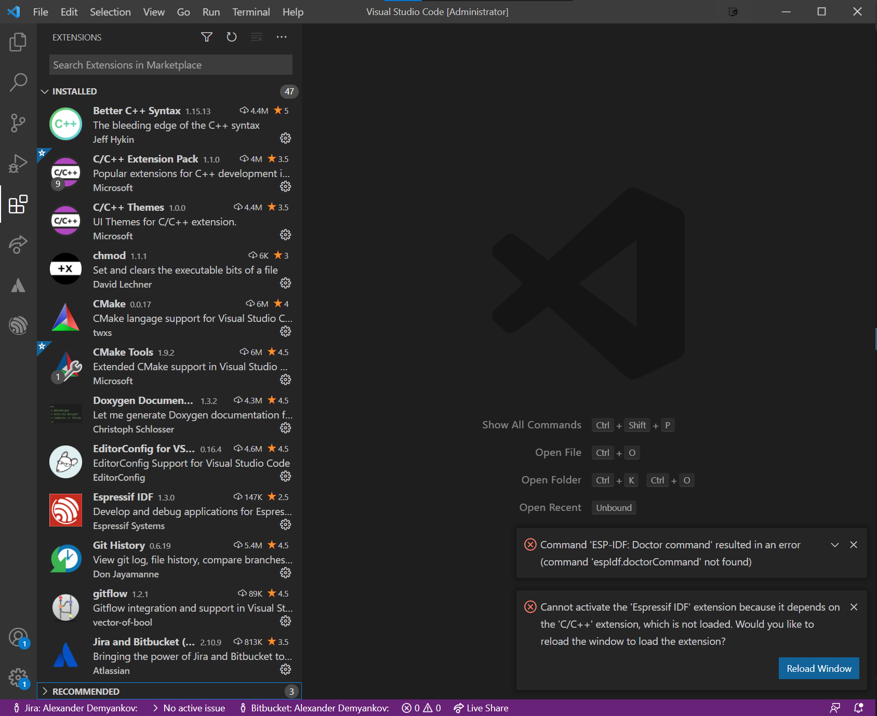This screenshot has height=716, width=877.
Task: Filter the extensions list
Action: [206, 37]
